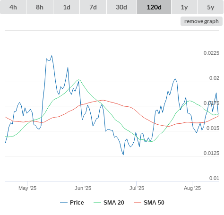Screen dimensions: 224x215
Task: Switch chart to the 30d period
Action: pyautogui.click(x=121, y=7)
